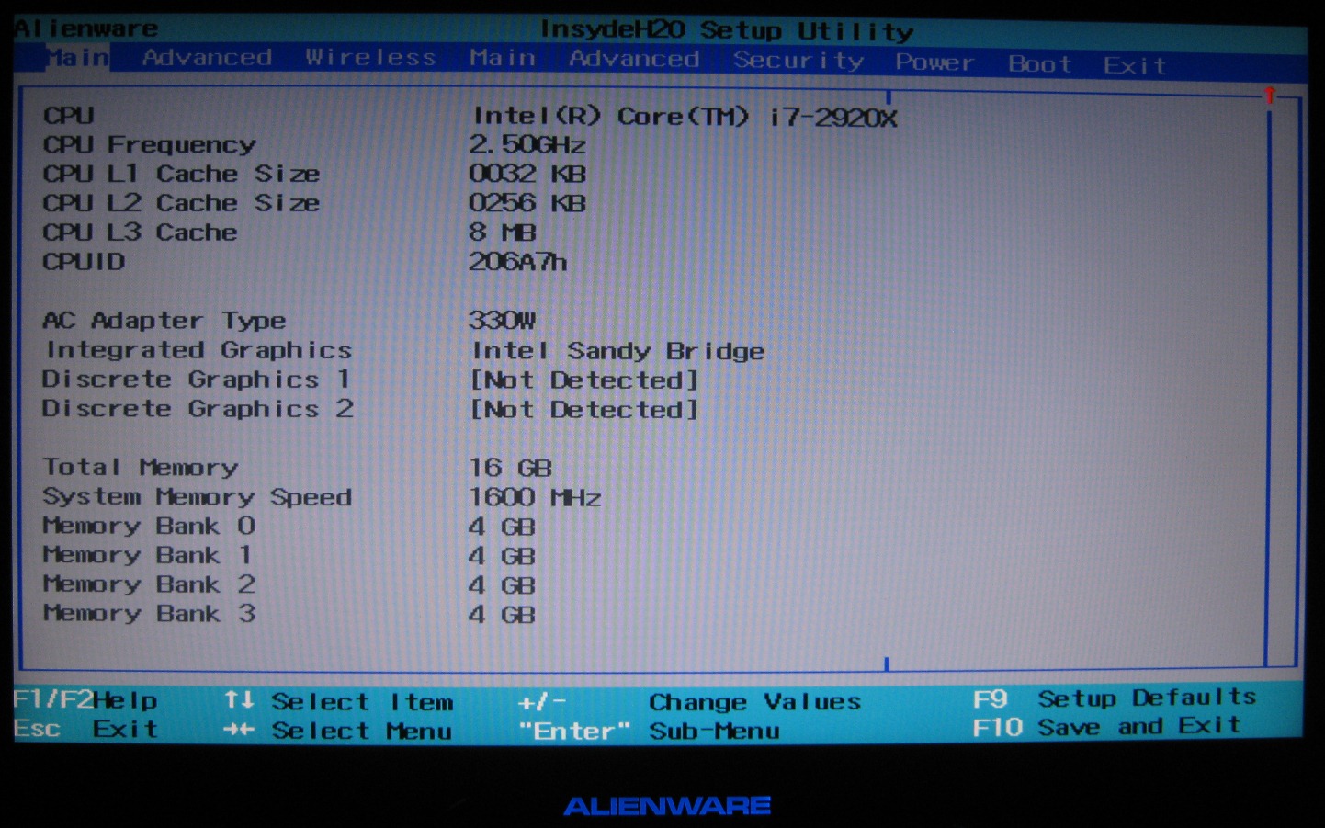Screen dimensions: 1325x828
Task: Select the 206A7h CPUID value
Action: pyautogui.click(x=517, y=262)
